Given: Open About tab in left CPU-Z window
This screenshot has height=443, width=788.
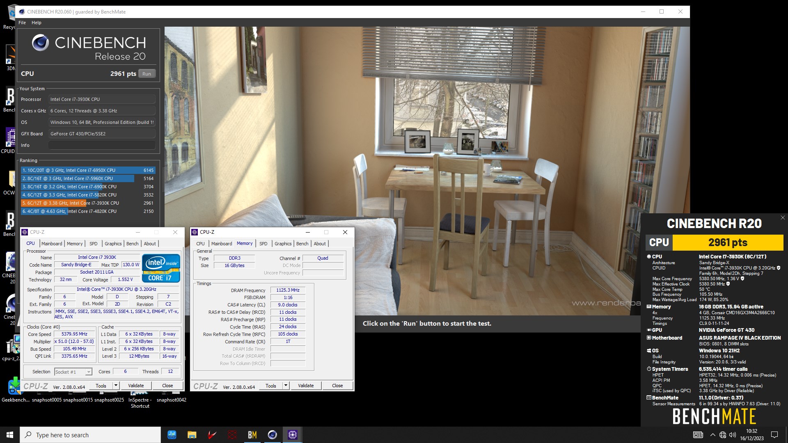Looking at the screenshot, I should 150,244.
